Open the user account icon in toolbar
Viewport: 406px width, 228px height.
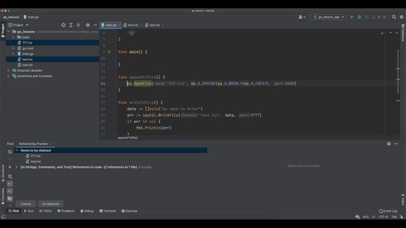[300, 17]
